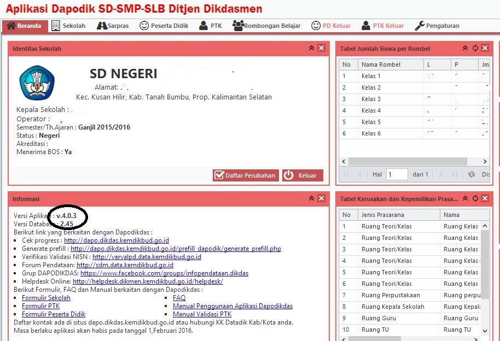Open the Forum Pendataan sdm.data link
The height and width of the screenshot is (341, 500).
125,265
